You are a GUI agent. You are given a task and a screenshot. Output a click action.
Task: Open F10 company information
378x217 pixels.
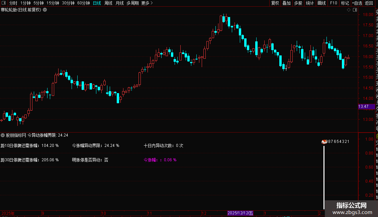(334, 3)
